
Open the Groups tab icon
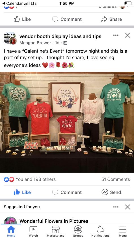[78, 229]
